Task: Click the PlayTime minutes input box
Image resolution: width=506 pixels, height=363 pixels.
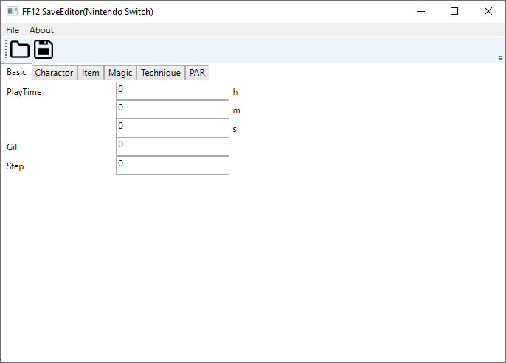Action: [x=173, y=110]
